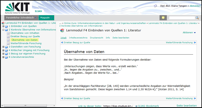Click the books icon of the Lernmodul F4 tree root
Viewport: 202px width, 108px height.
(3, 23)
